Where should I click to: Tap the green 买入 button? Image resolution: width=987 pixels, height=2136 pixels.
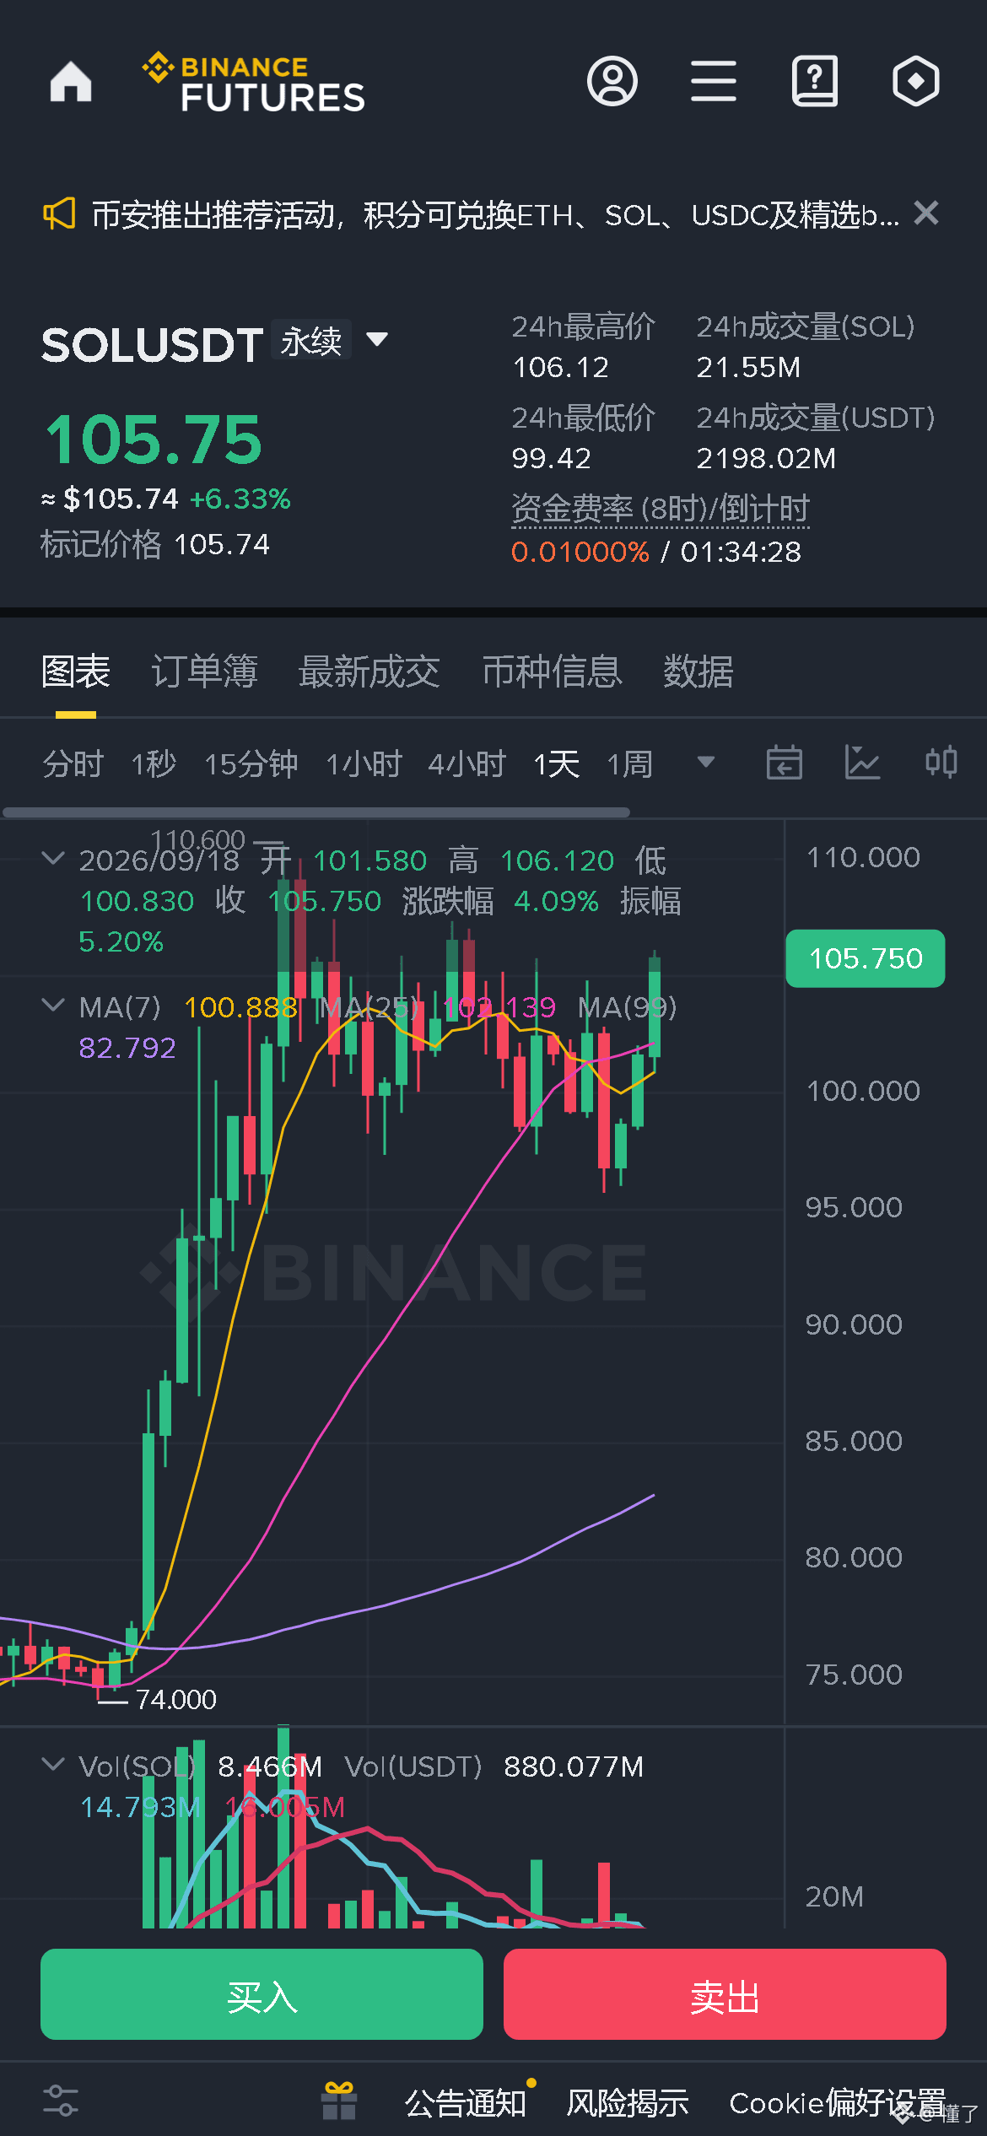point(262,1994)
